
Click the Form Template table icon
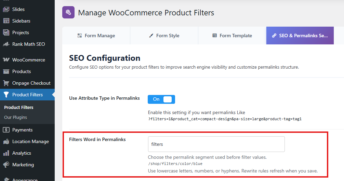[214, 36]
